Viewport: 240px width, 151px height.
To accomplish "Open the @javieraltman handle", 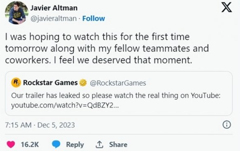I will pyautogui.click(x=54, y=19).
